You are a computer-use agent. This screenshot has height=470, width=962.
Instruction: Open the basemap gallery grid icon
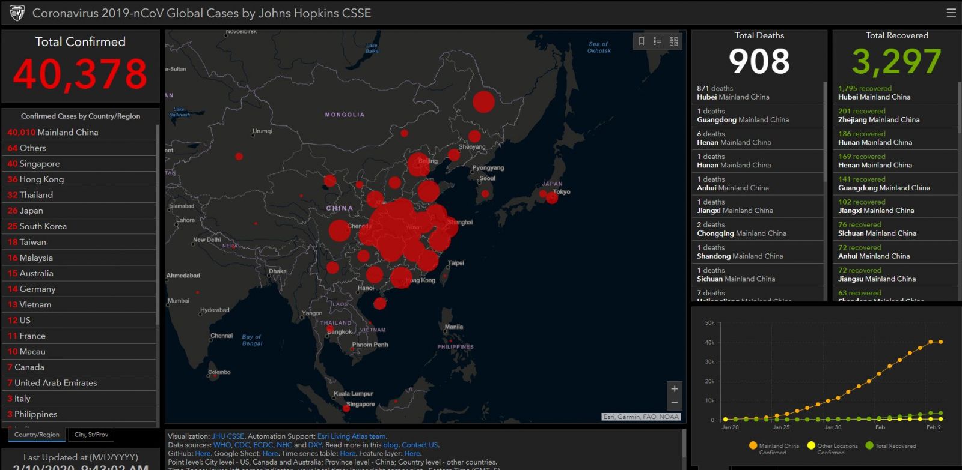[x=674, y=41]
